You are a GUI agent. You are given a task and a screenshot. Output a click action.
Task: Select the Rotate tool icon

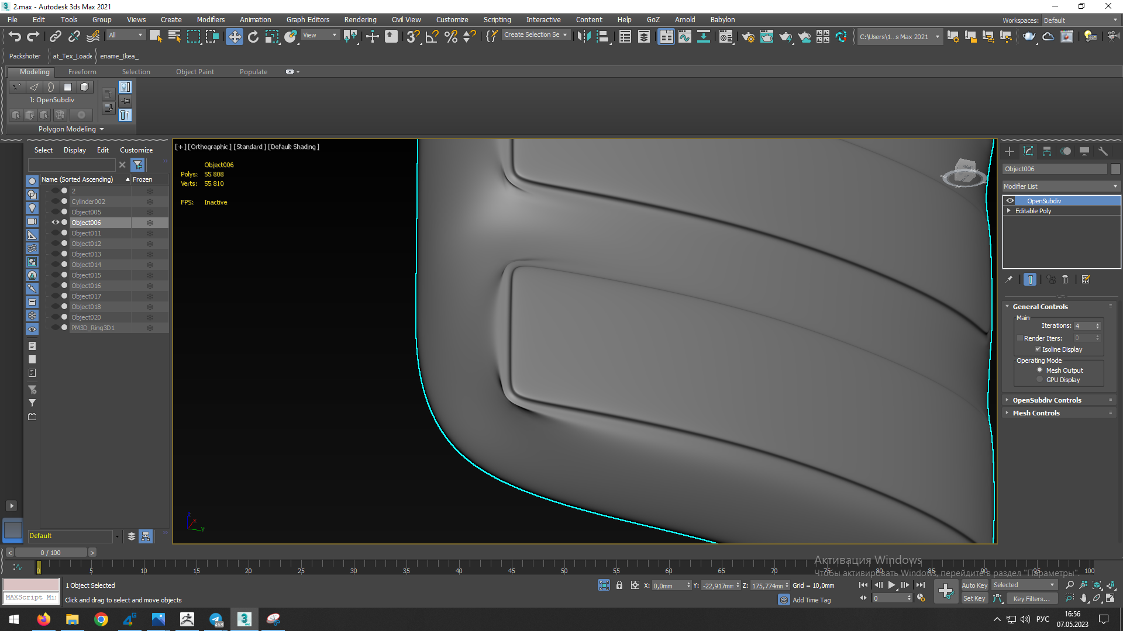(253, 37)
